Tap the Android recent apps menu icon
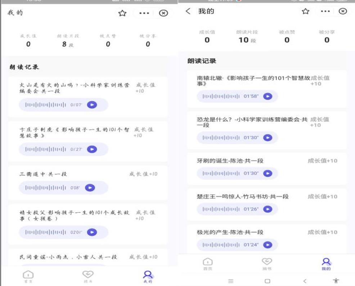355x286 pixels. click(x=231, y=281)
